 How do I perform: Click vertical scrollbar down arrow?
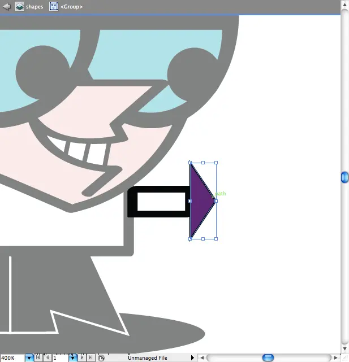(x=344, y=348)
